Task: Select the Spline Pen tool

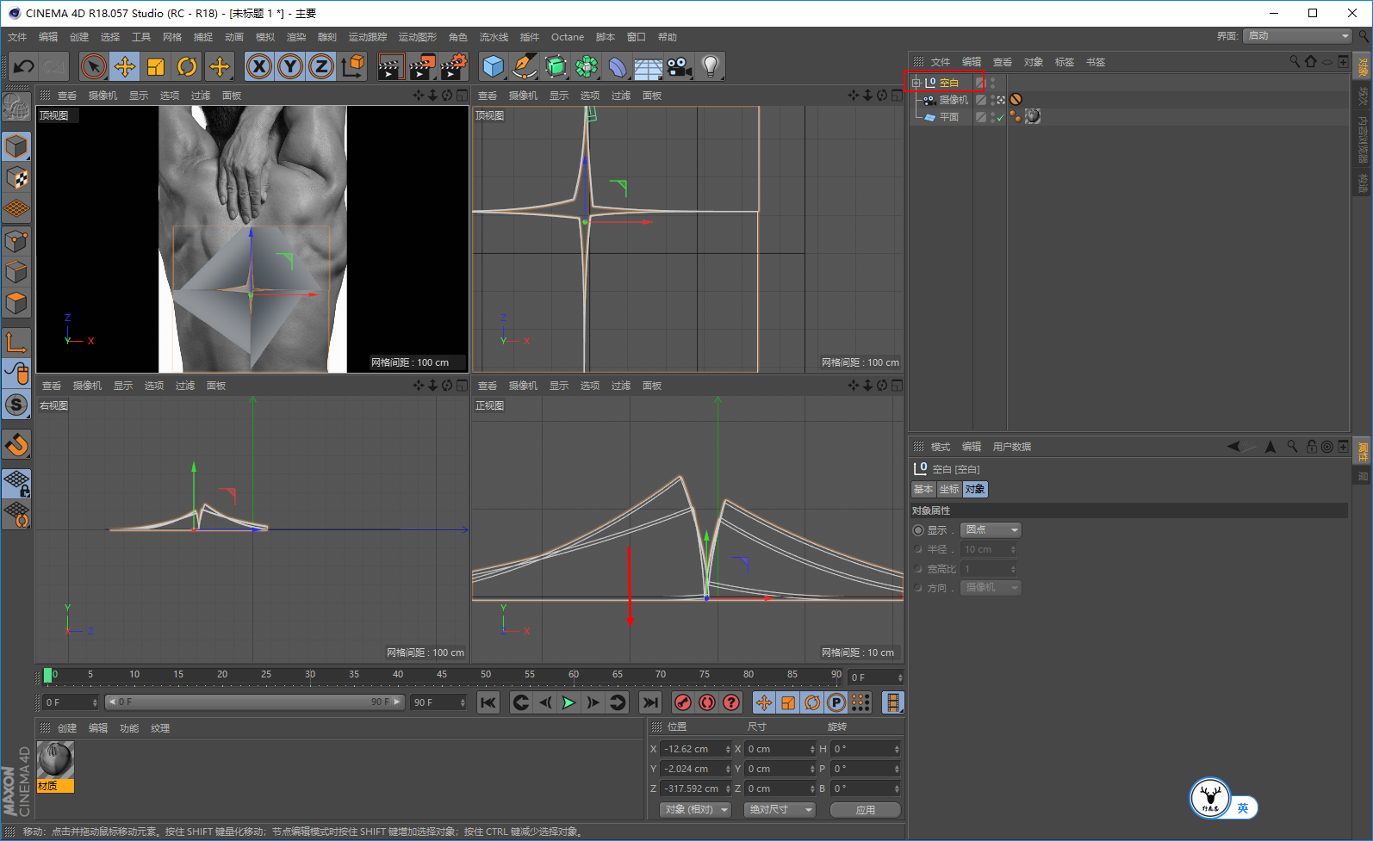Action: pos(525,66)
